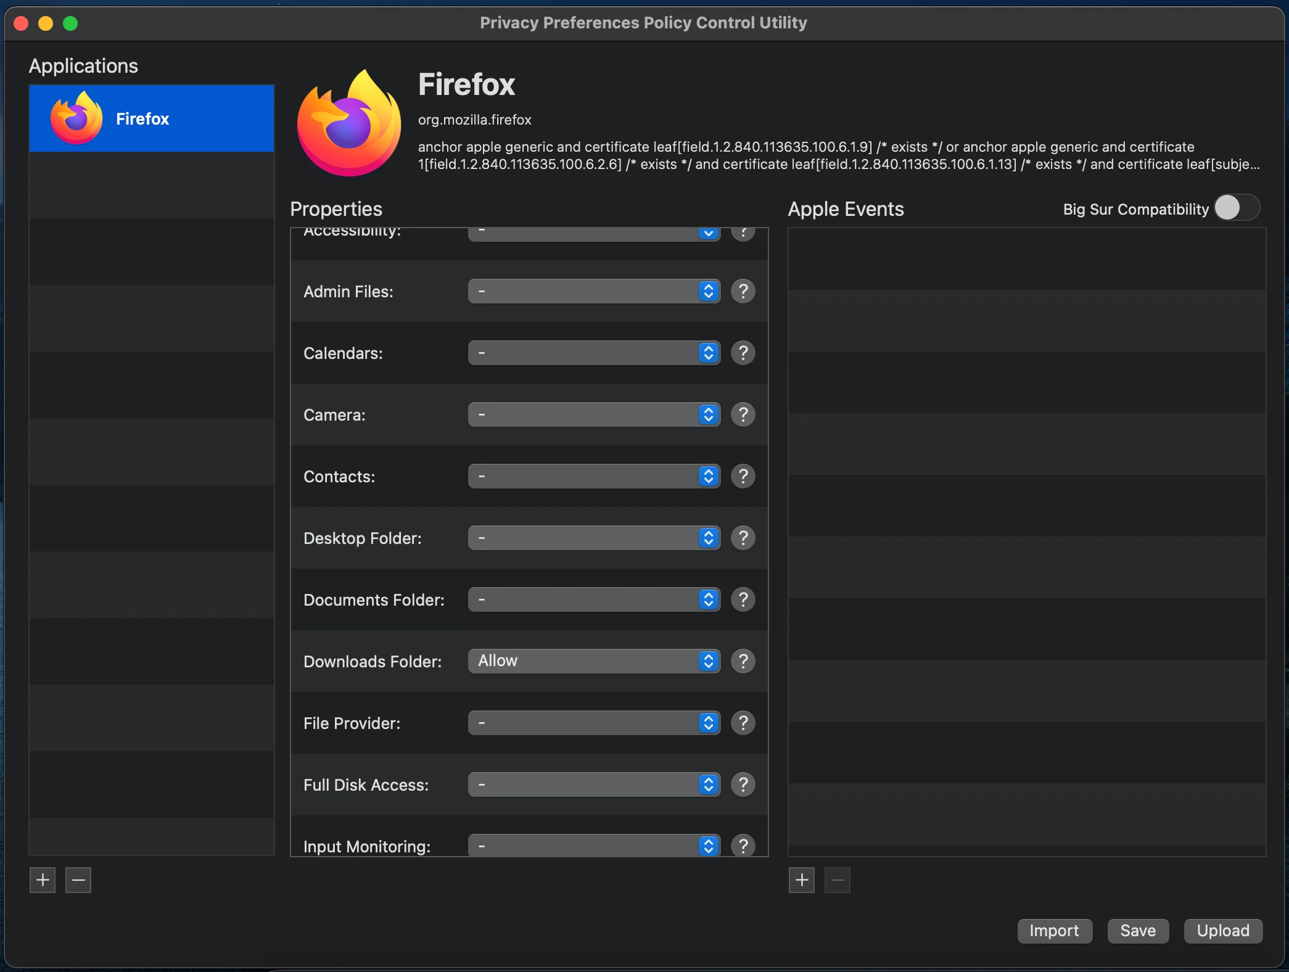Click the code requirement anchor text
Image resolution: width=1289 pixels, height=972 pixels.
(x=839, y=155)
